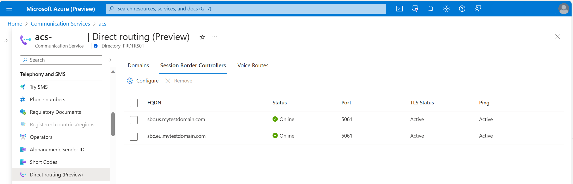573x184 pixels.
Task: Click the Remove button
Action: [179, 81]
